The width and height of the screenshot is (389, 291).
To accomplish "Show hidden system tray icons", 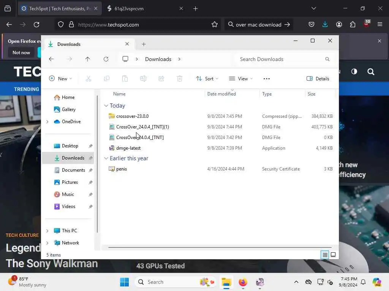I will [296, 282].
